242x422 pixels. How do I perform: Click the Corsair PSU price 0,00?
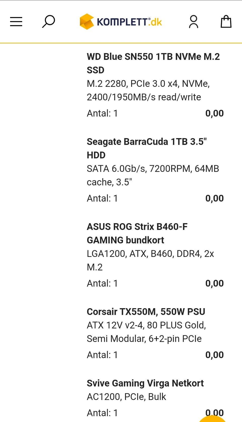214,355
